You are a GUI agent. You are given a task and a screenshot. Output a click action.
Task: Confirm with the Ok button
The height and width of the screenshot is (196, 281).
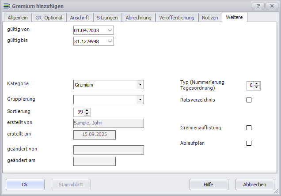(25, 185)
